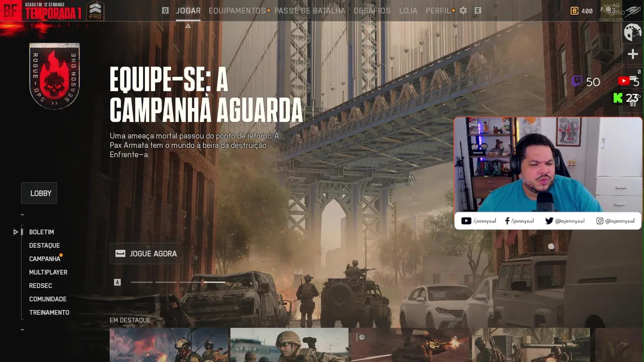Select Boletim in the side menu
Image resolution: width=644 pixels, height=362 pixels.
(41, 232)
